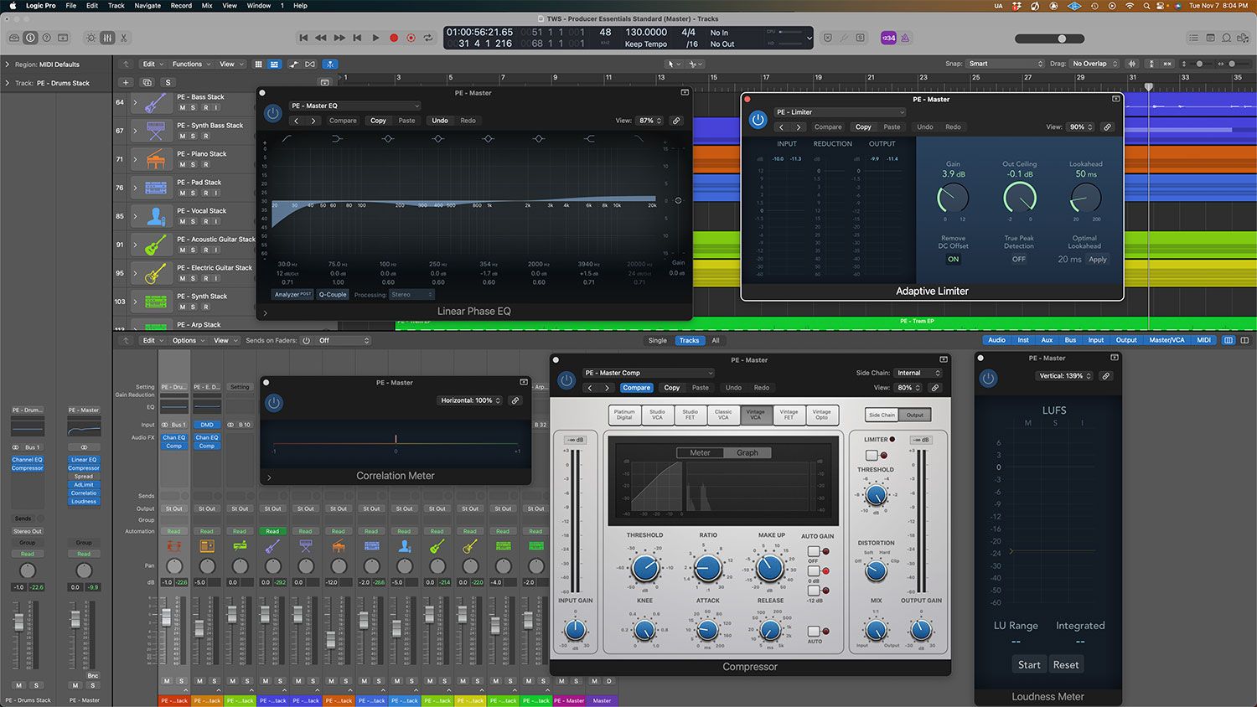The height and width of the screenshot is (707, 1257).
Task: Toggle the Cycle mode button
Action: (428, 38)
